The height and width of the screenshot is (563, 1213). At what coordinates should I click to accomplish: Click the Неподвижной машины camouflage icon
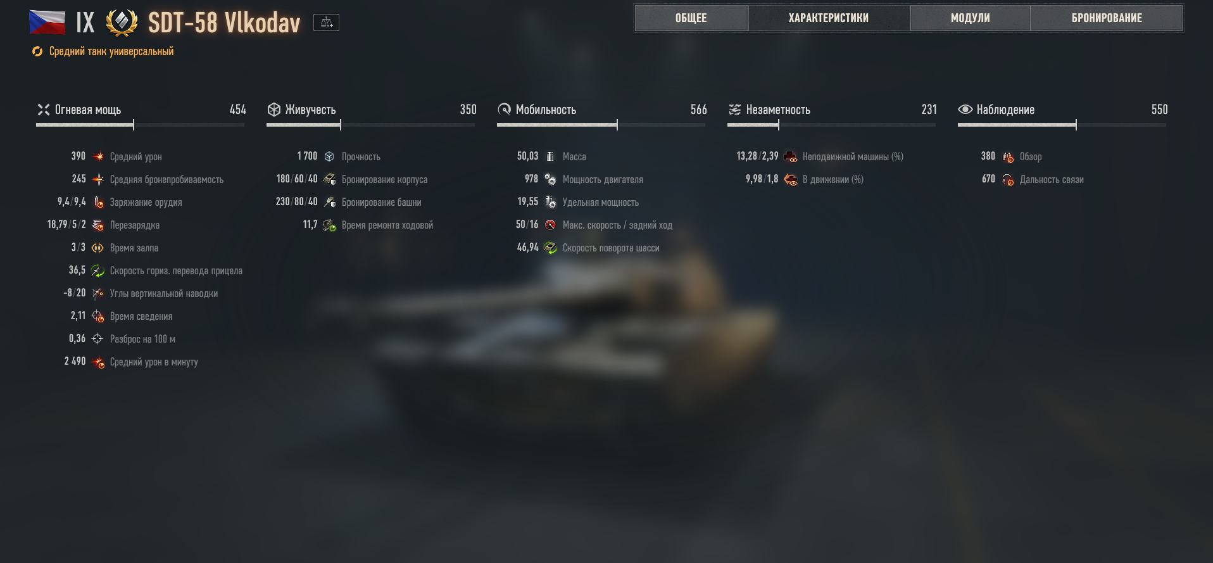790,156
